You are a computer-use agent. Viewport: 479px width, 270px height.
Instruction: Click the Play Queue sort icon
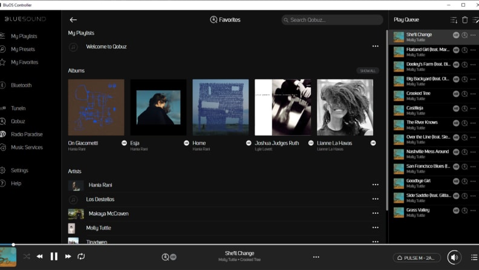pyautogui.click(x=454, y=20)
